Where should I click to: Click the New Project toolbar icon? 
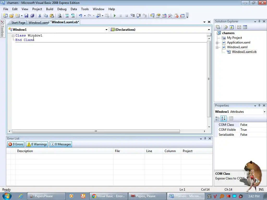coord(5,16)
